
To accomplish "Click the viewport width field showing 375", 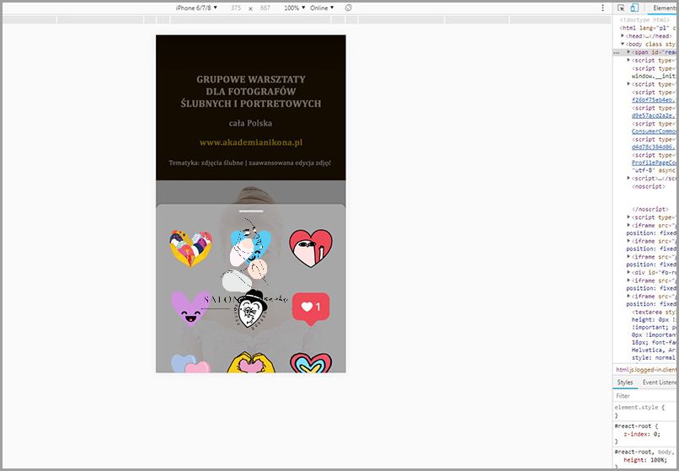I will point(235,8).
